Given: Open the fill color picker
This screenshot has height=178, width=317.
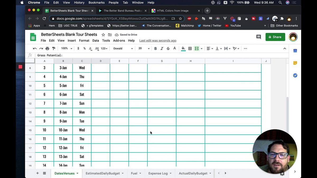Looking at the screenshot, I should [x=183, y=48].
